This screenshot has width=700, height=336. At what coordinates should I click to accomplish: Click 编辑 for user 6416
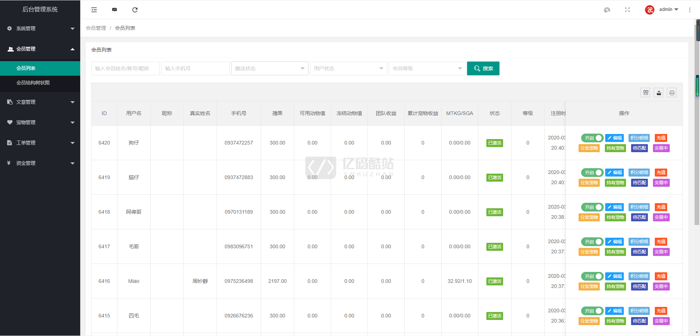point(615,276)
